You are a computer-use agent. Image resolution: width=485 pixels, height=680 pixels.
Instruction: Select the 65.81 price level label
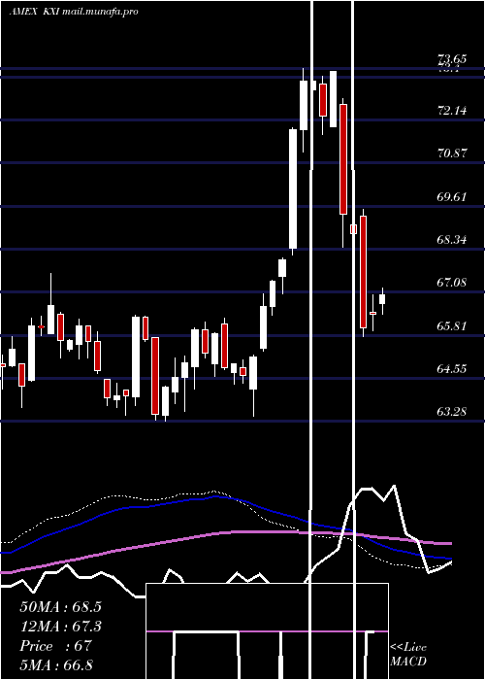(452, 325)
